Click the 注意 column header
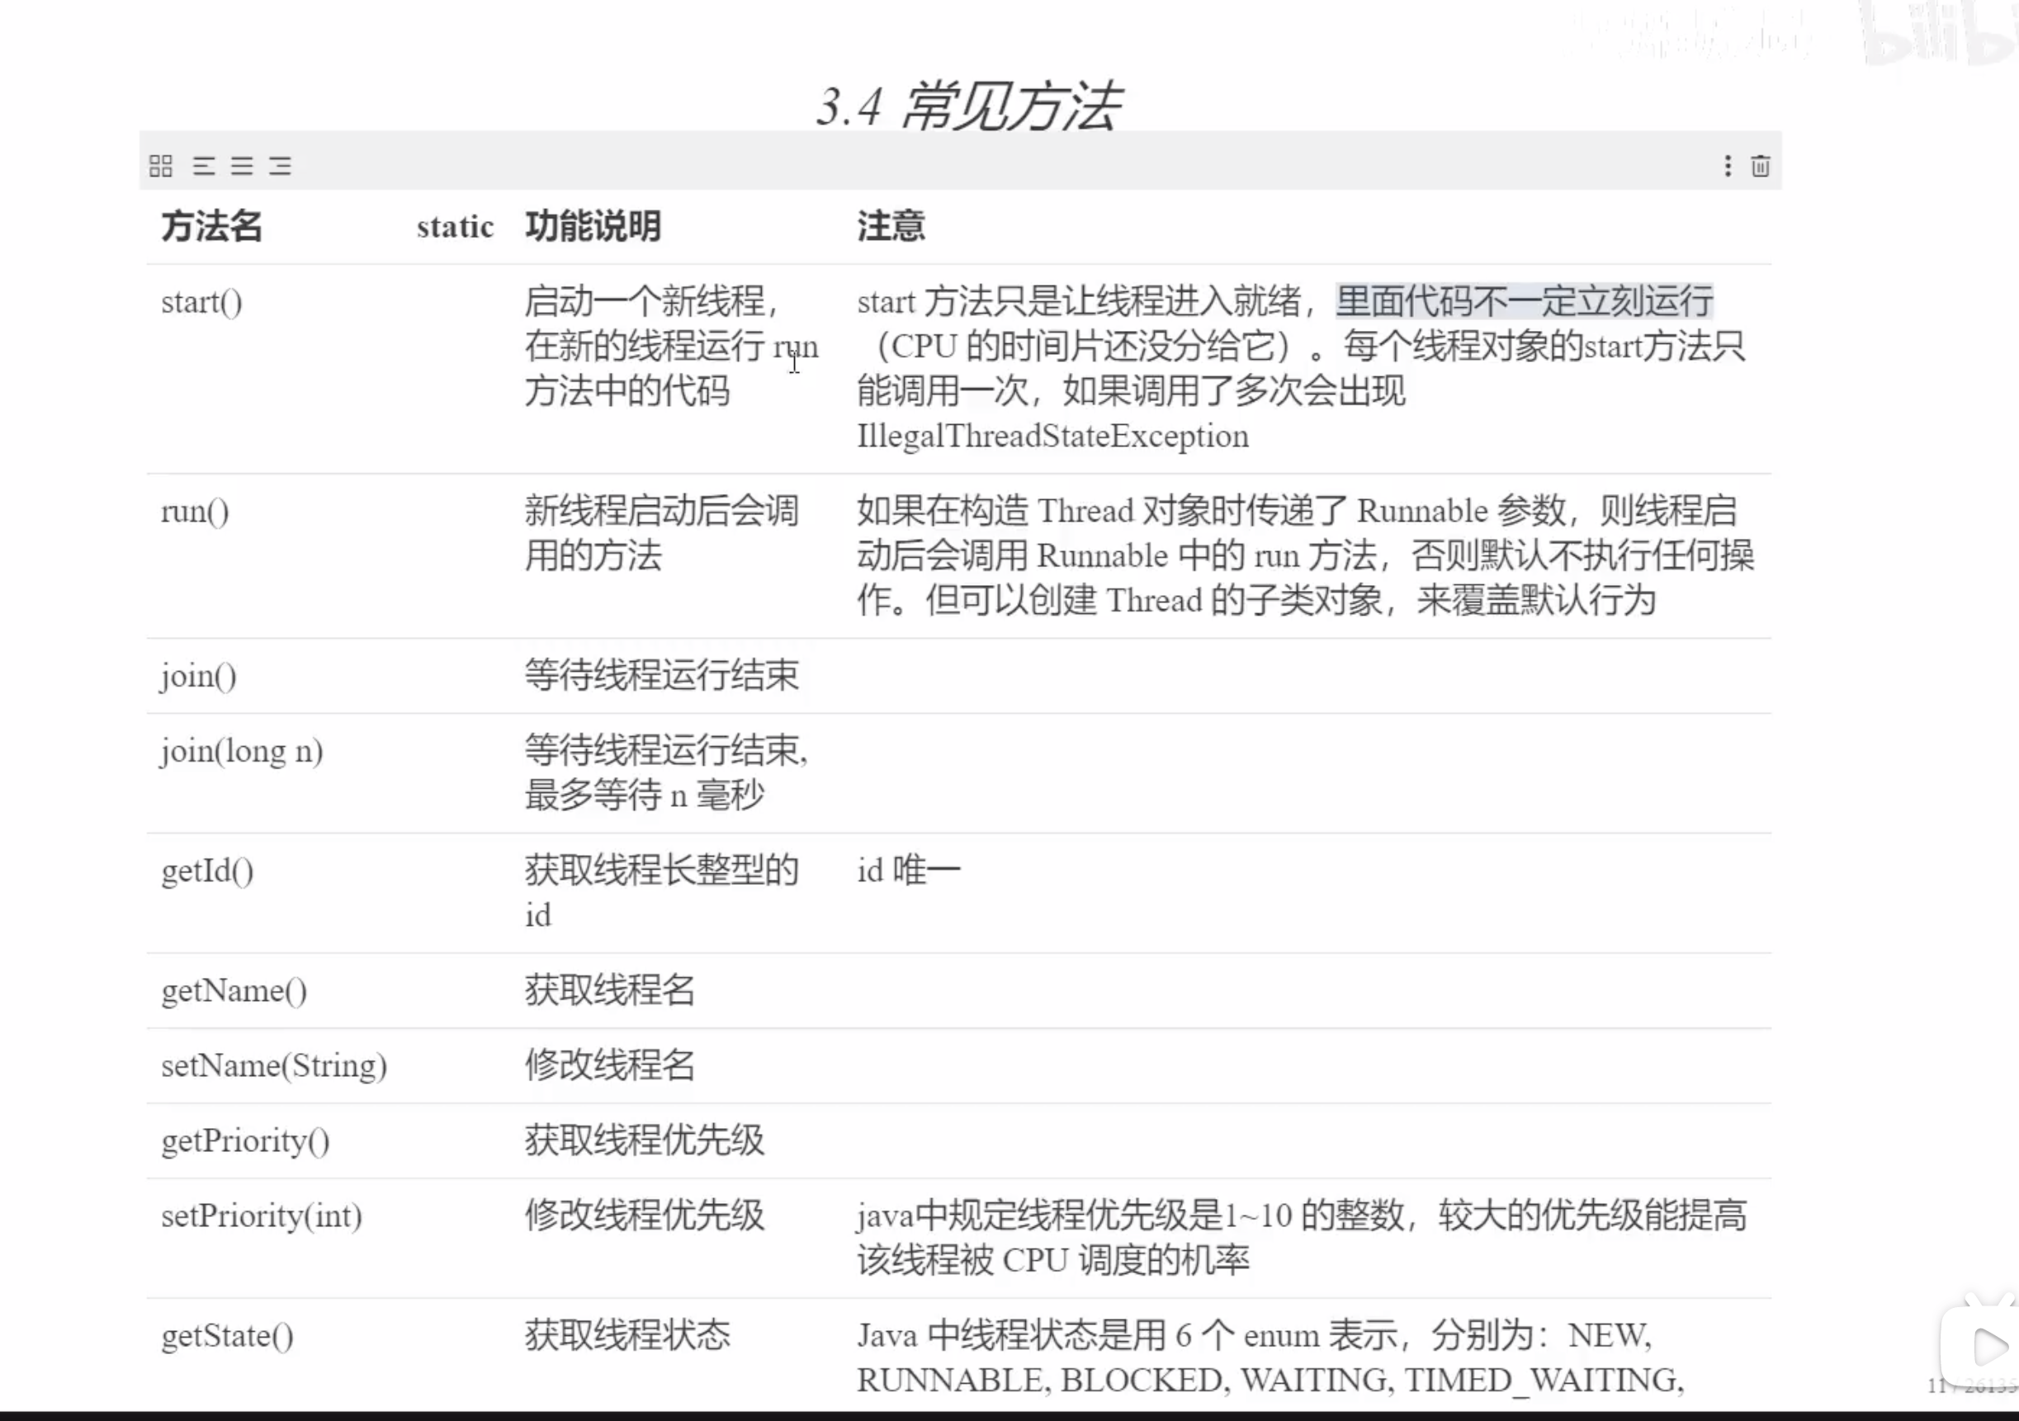This screenshot has width=2019, height=1421. click(x=891, y=226)
